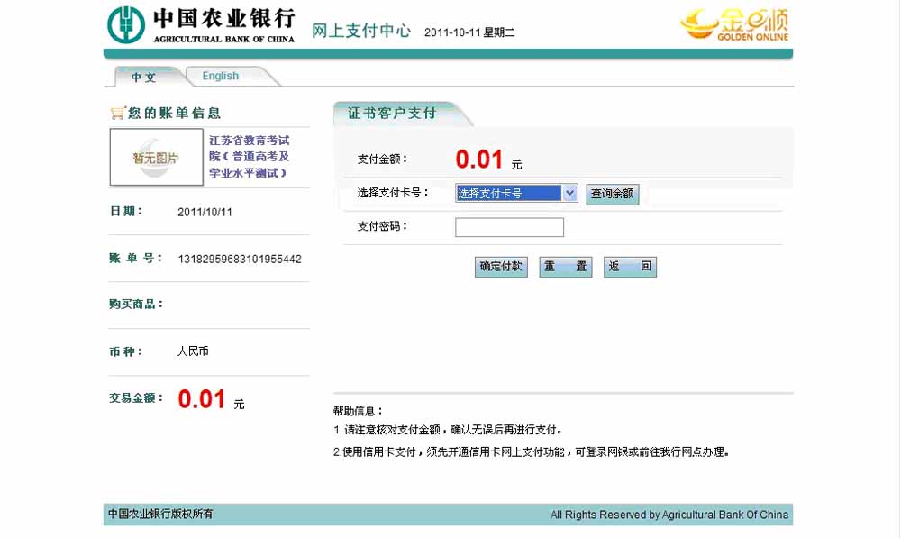The height and width of the screenshot is (538, 901).
Task: Click the Agricultural Bank of China logo emblem
Action: (126, 24)
